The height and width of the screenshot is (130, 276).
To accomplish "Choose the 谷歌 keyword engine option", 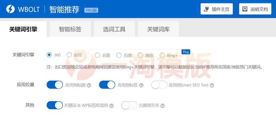I will pos(97,55).
